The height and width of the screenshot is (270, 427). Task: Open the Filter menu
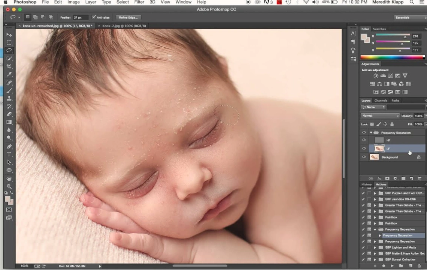(139, 2)
